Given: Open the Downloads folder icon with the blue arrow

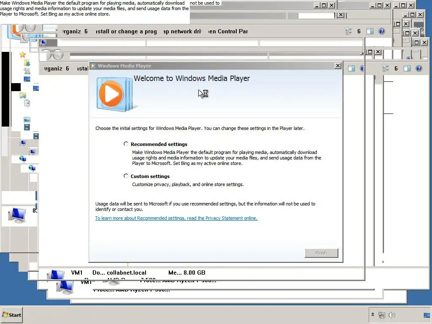Looking at the screenshot, I should point(27,63).
